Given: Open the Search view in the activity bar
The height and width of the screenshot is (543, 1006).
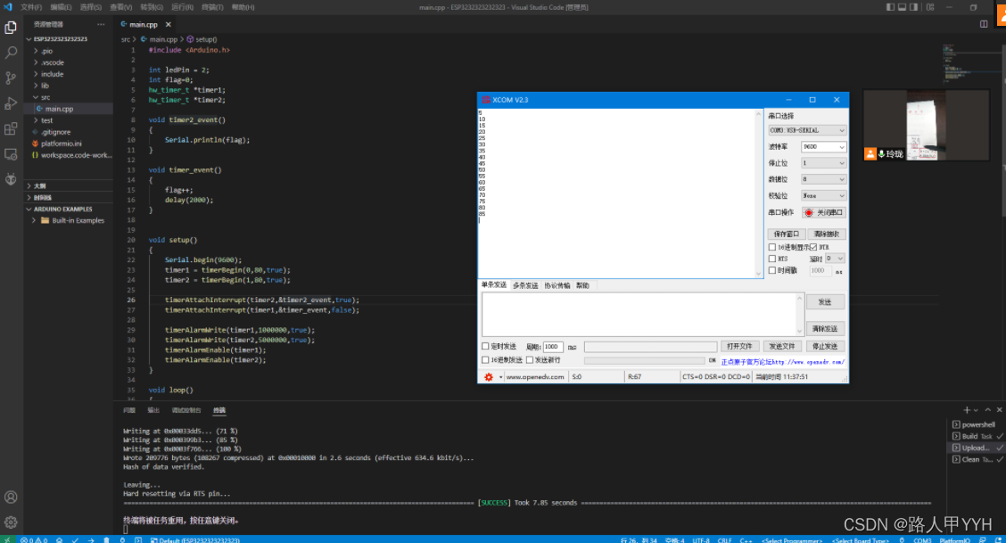Looking at the screenshot, I should 11,53.
